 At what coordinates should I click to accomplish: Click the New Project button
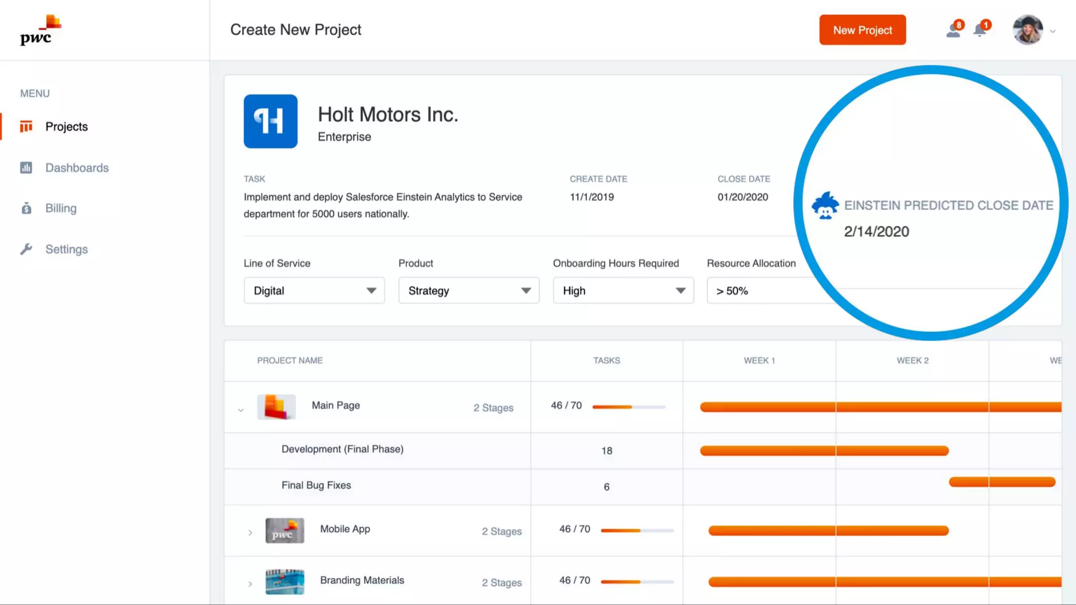coord(862,30)
